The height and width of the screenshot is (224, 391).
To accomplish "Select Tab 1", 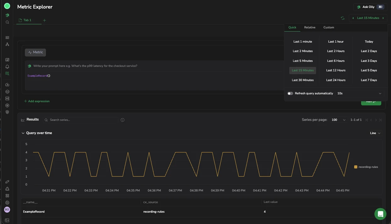I will coord(28,20).
